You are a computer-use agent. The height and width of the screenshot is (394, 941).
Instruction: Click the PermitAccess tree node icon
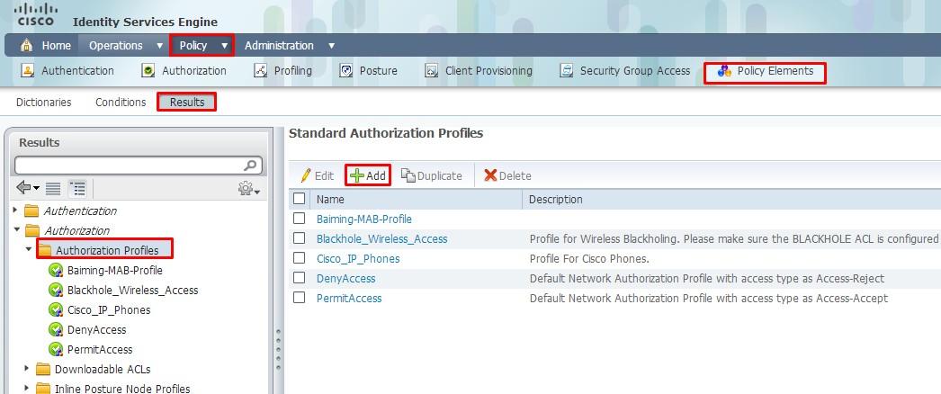pos(56,350)
